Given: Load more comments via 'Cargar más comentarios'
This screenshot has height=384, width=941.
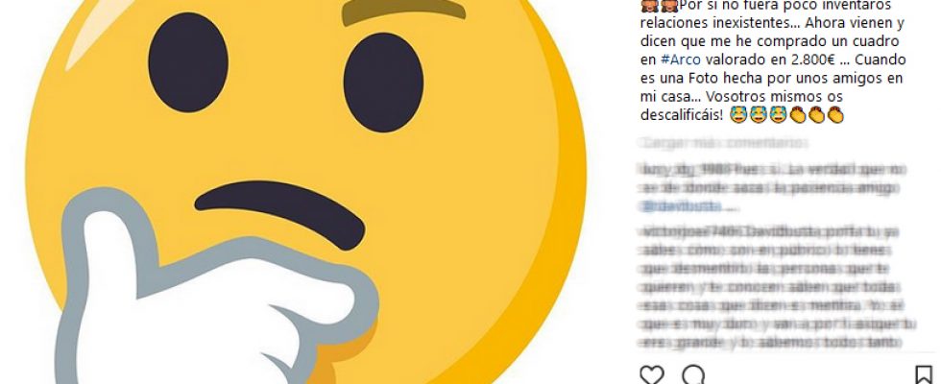Looking at the screenshot, I should point(724,143).
